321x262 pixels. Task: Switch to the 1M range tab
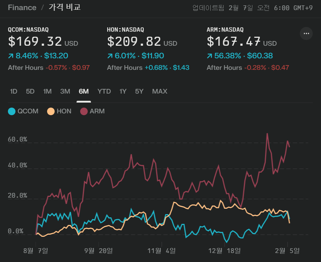click(47, 91)
